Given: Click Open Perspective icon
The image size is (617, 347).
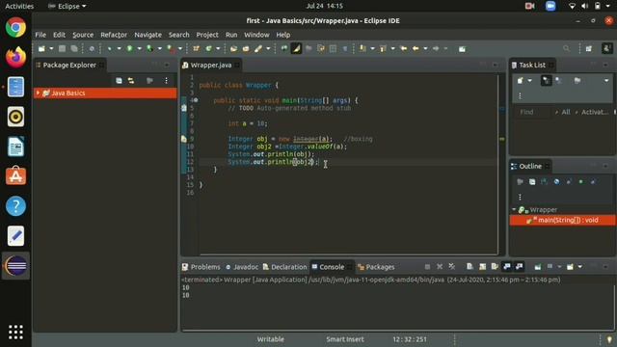Looking at the screenshot, I should click(589, 49).
